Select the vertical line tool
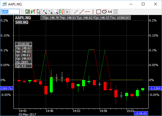Image resolution: width=162 pixels, height=116 pixels. 93,12
